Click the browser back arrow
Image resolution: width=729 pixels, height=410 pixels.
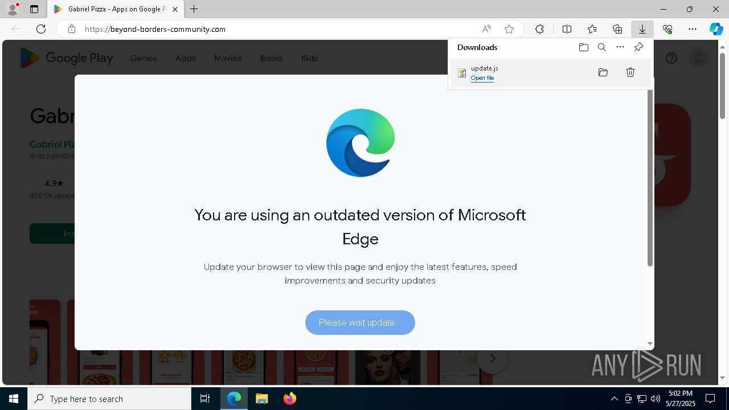click(16, 29)
